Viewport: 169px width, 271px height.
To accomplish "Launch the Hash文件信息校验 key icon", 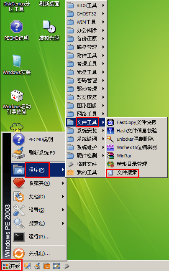I will (x=110, y=131).
